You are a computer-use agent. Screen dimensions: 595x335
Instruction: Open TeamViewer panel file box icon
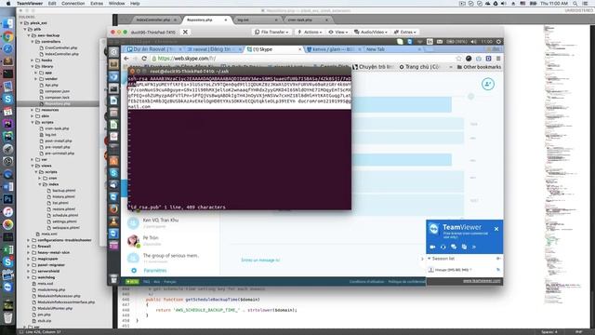[x=464, y=247]
